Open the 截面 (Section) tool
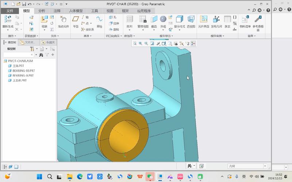The width and height of the screenshot is (292, 182). click(x=154, y=20)
